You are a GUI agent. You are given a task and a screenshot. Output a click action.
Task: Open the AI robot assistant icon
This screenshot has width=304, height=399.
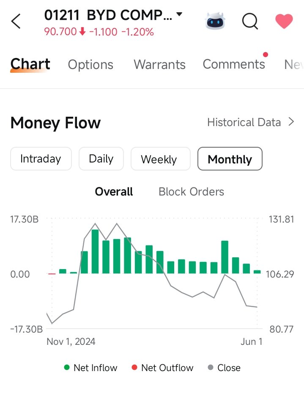215,21
